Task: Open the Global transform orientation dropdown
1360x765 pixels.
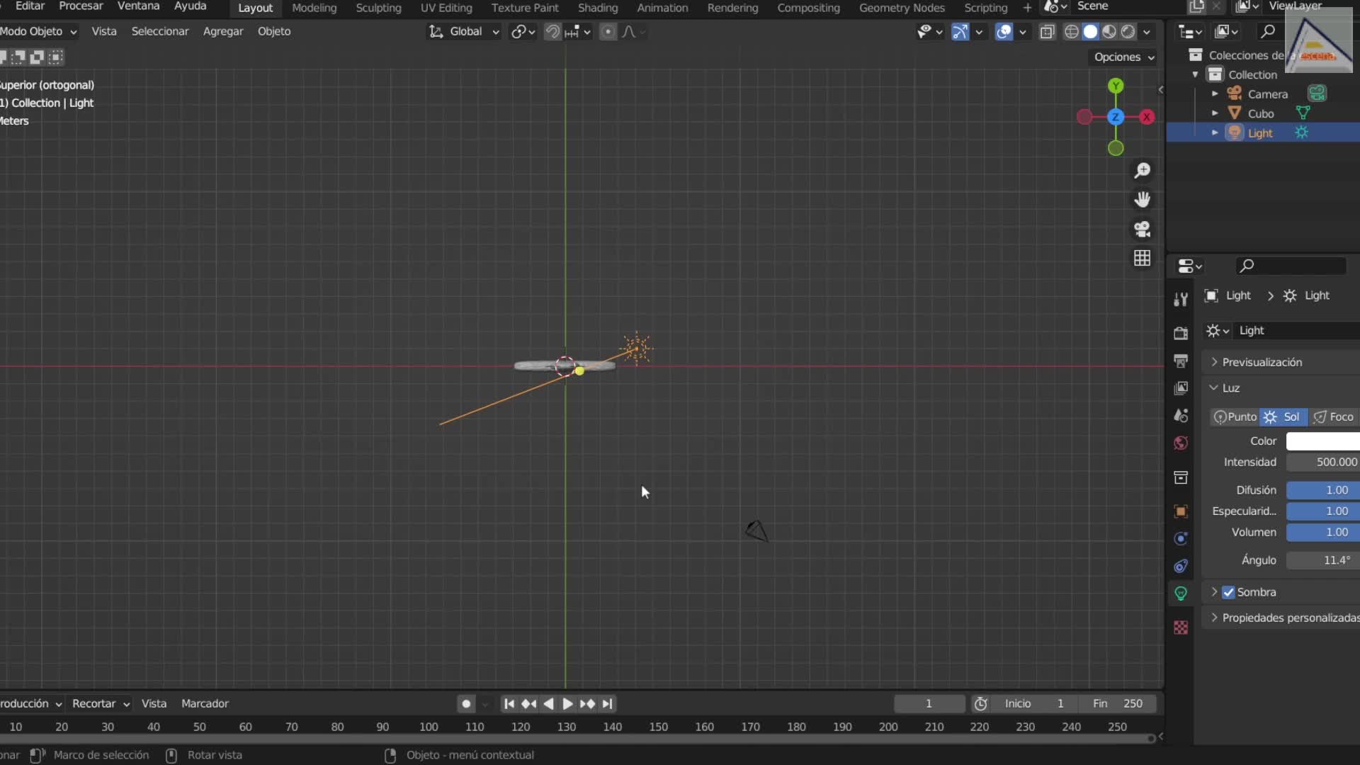Action: [465, 32]
